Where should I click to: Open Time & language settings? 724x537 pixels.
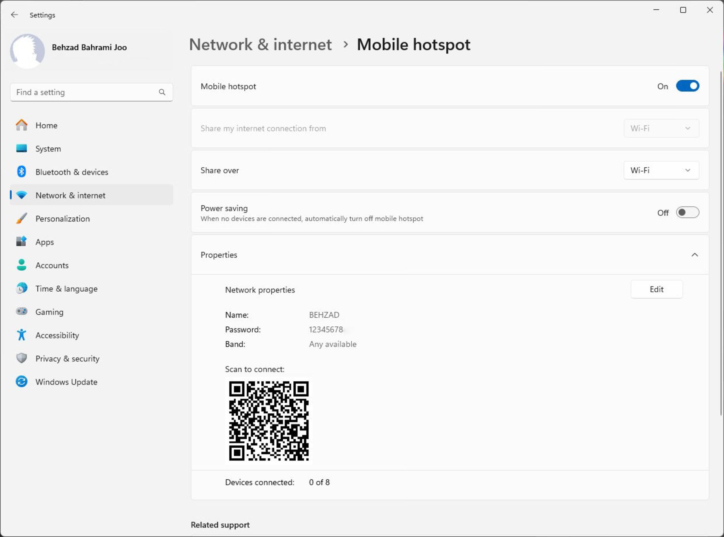coord(92,288)
